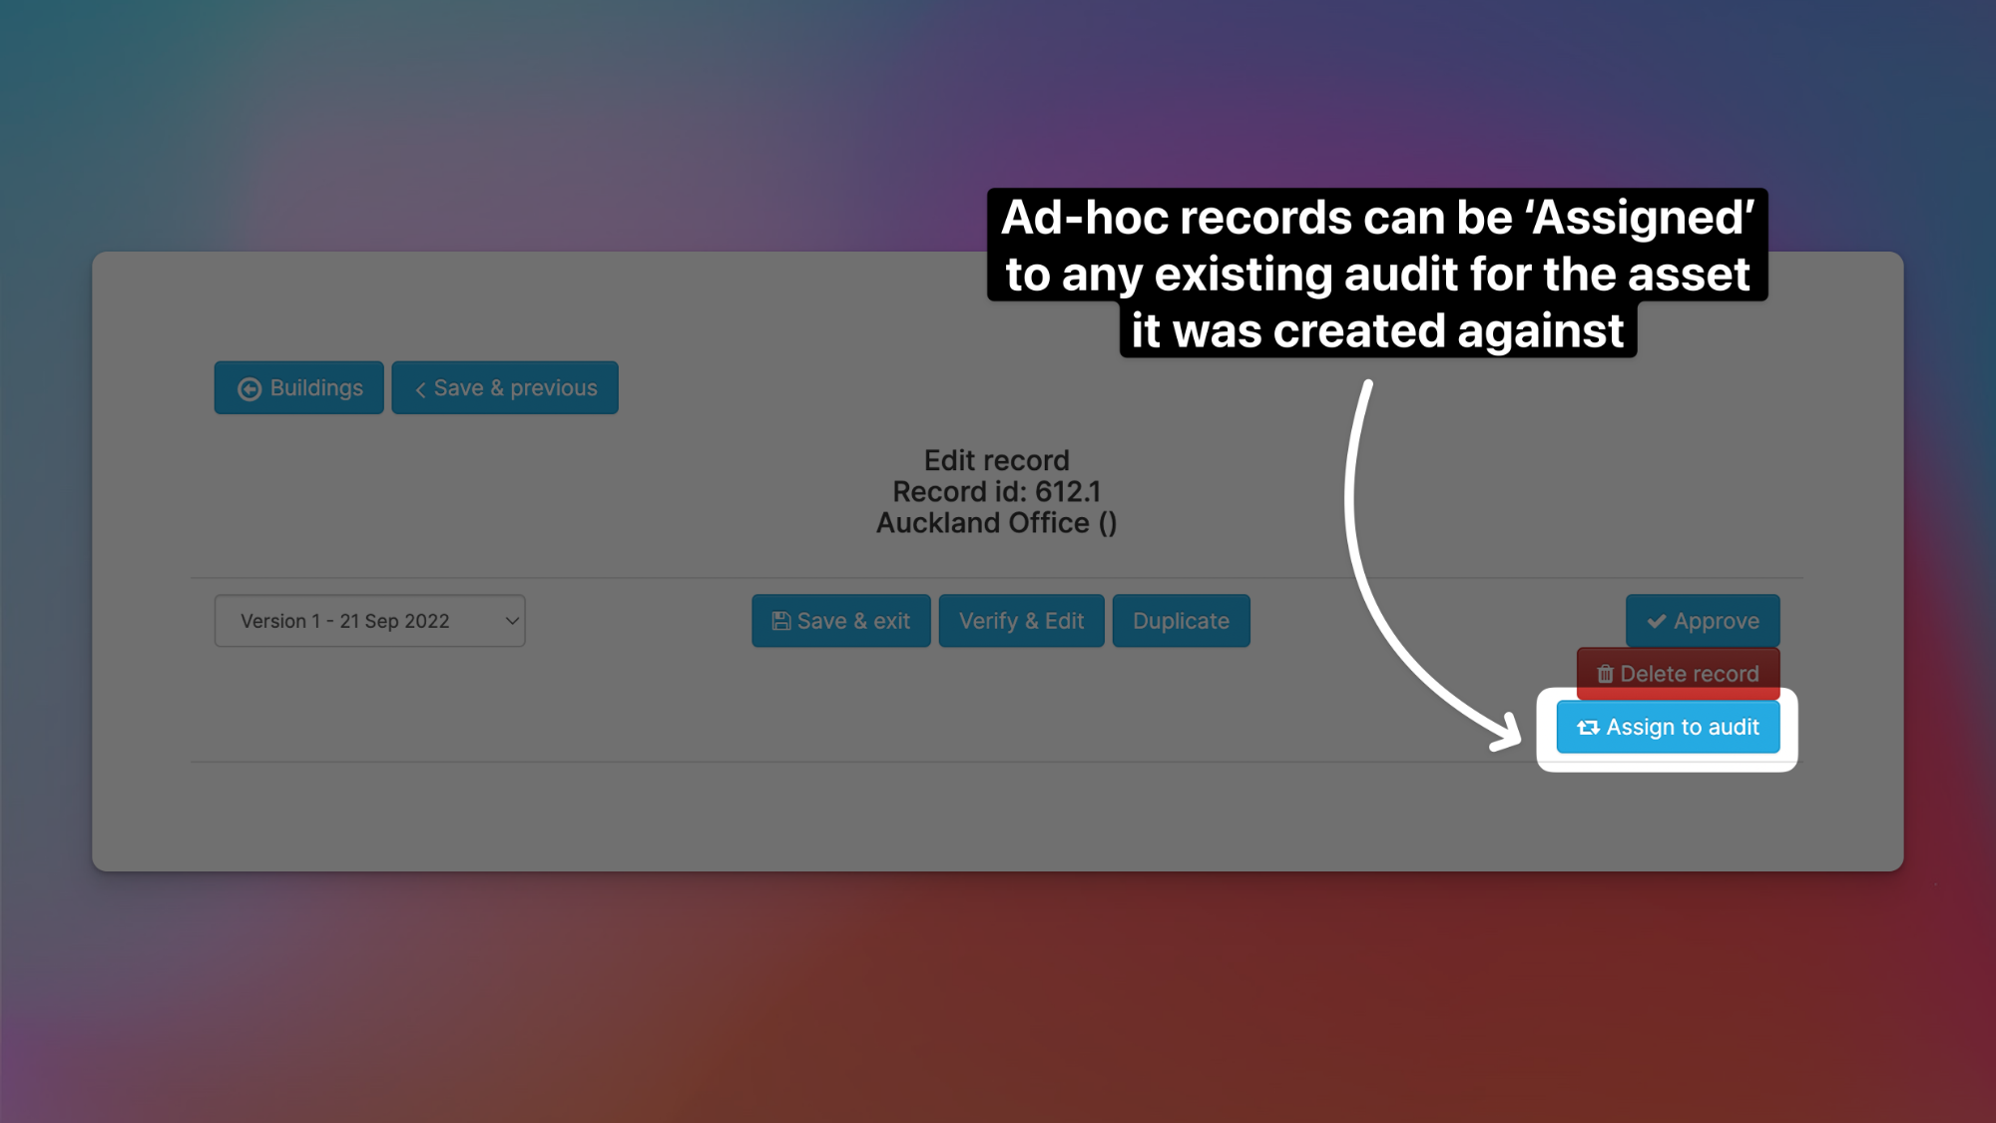Click the arrow at the version selector's right edge
Image resolution: width=1996 pixels, height=1123 pixels.
tap(512, 621)
